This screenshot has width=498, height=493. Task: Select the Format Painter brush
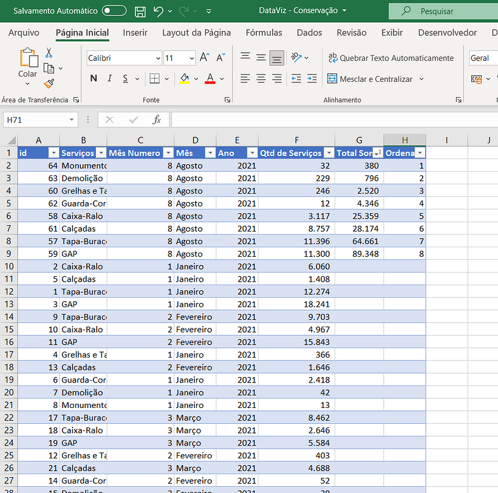pos(49,84)
